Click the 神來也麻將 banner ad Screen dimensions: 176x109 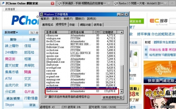160,97
